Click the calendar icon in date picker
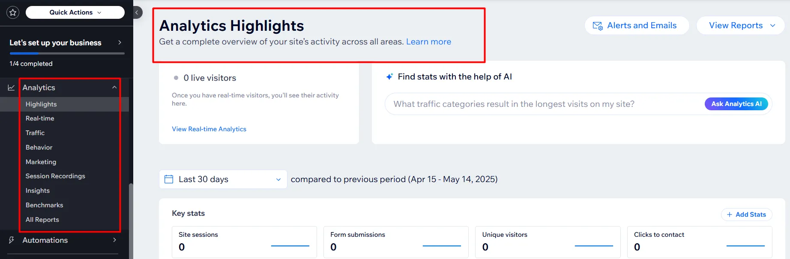Screen dimensions: 790x259 169,179
